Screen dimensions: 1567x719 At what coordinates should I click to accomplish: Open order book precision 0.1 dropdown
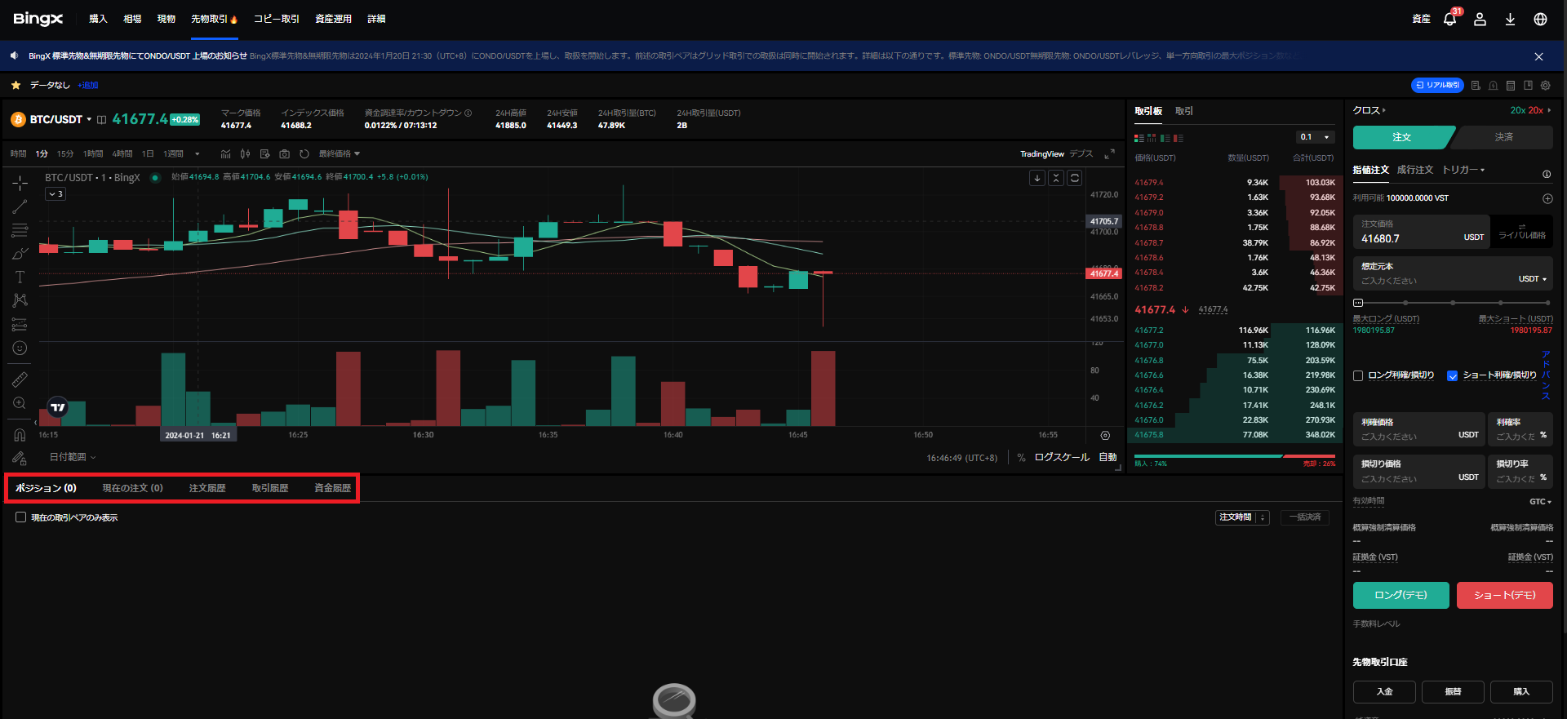(x=1315, y=137)
